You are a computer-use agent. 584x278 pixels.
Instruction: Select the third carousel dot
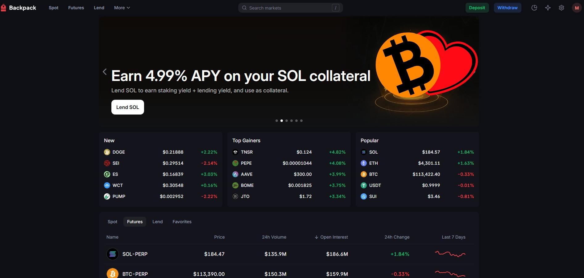[287, 121]
